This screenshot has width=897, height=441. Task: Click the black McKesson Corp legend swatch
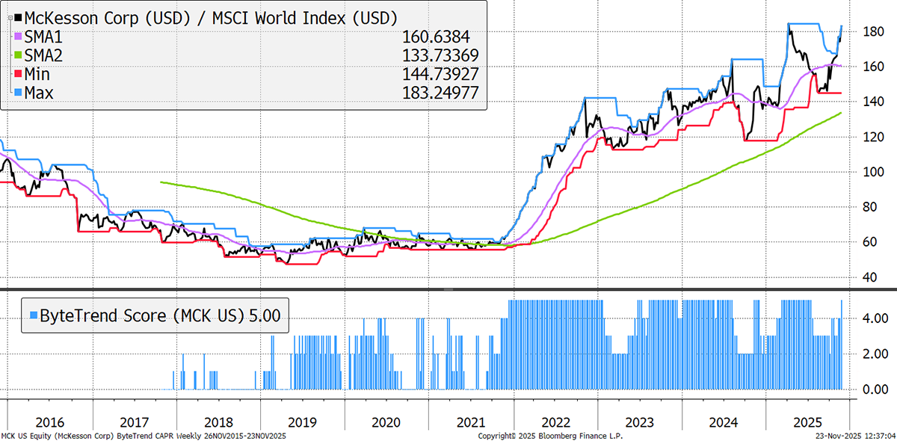pos(18,17)
